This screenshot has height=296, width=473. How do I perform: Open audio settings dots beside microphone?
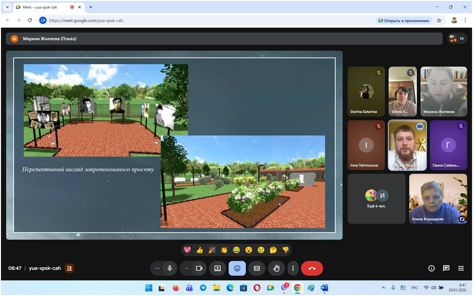pyautogui.click(x=157, y=268)
